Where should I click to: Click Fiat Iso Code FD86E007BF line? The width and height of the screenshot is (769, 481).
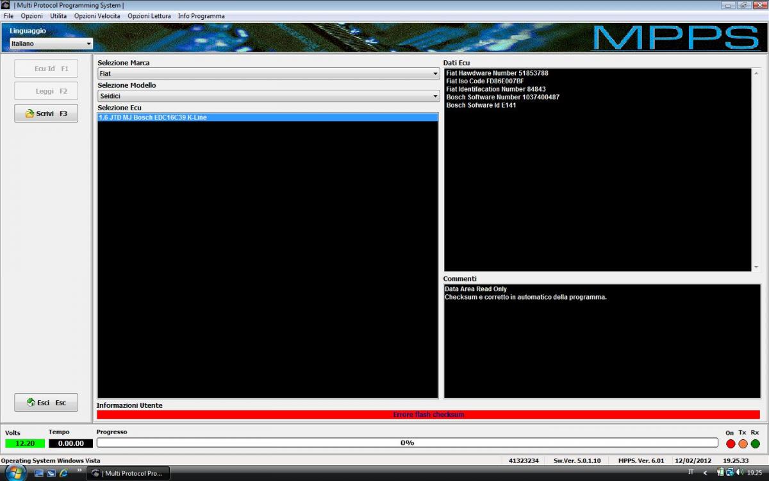coord(485,81)
